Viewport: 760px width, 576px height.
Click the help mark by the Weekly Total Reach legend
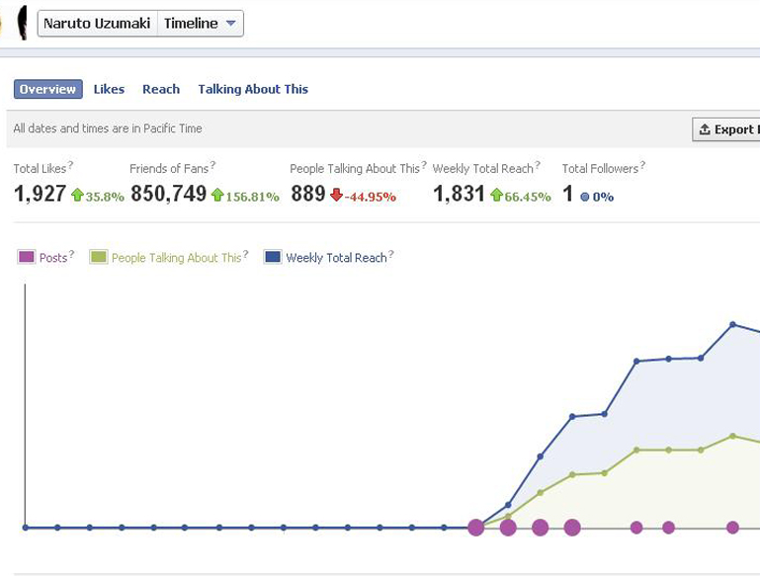coord(391,254)
